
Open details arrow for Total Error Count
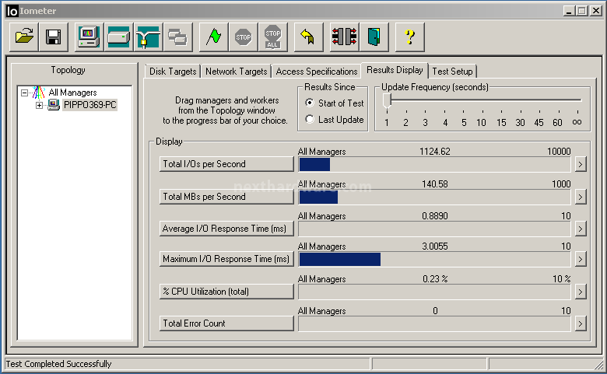pos(580,323)
